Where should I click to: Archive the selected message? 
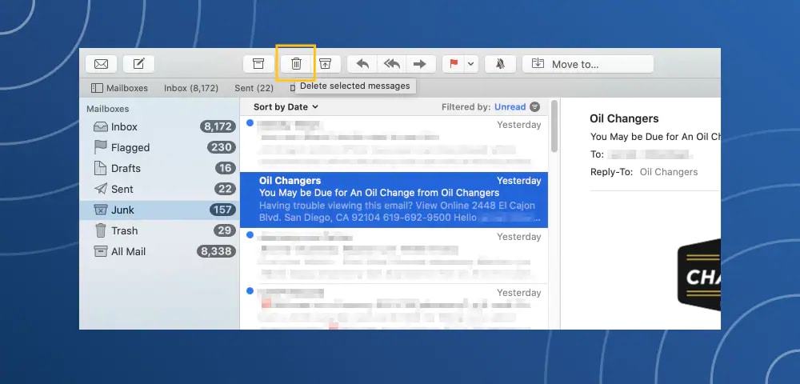[258, 64]
